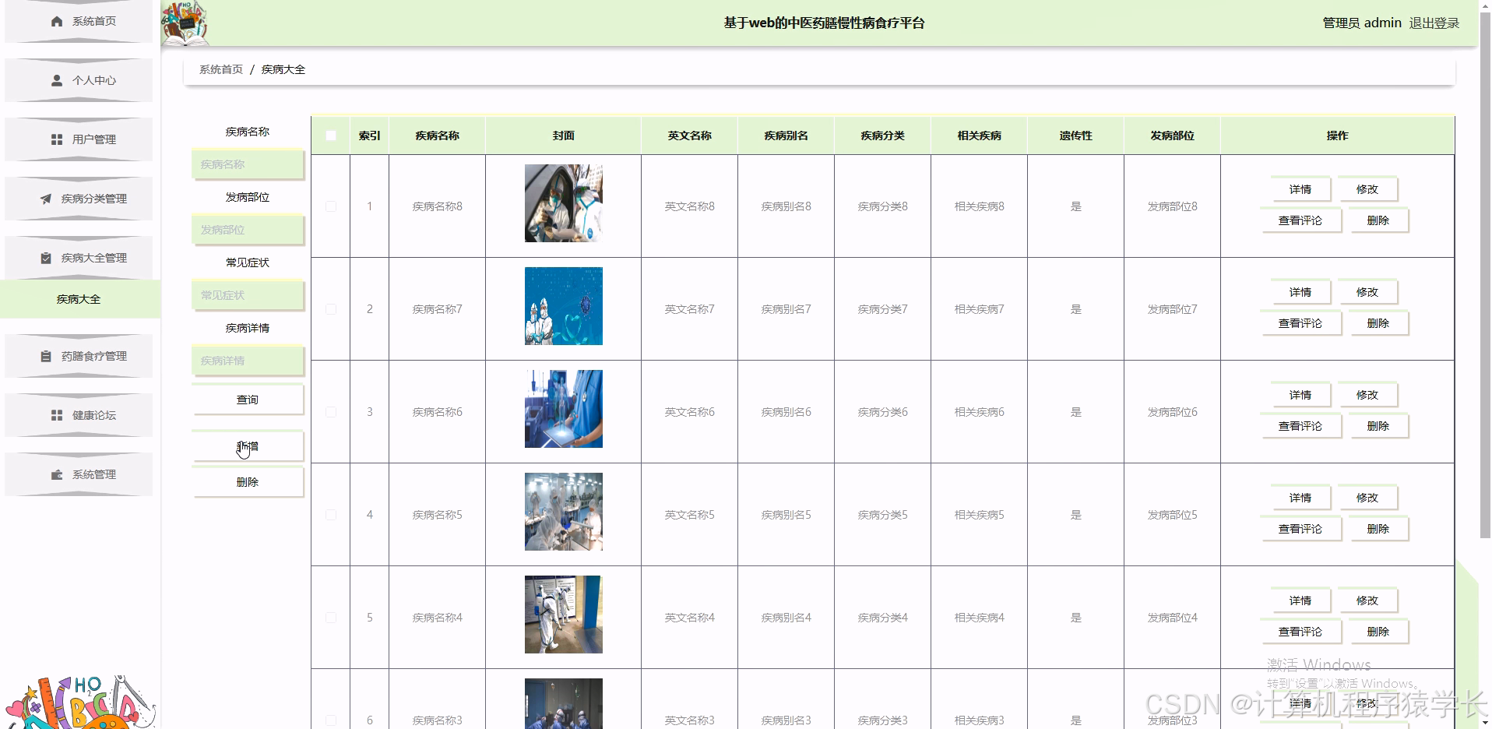This screenshot has height=729, width=1492.
Task: Click the chart icon beside 系统管理
Action: [55, 474]
